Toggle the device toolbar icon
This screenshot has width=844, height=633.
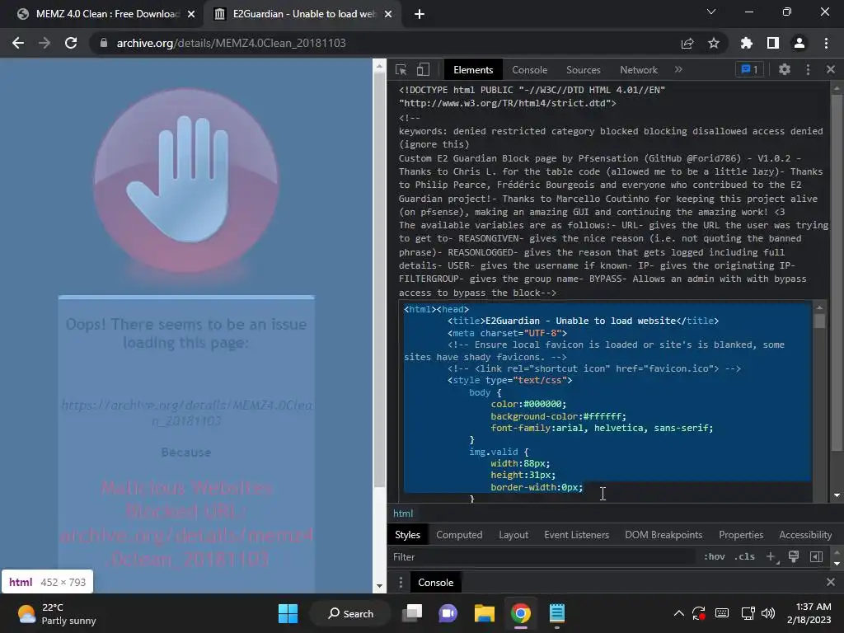coord(423,69)
